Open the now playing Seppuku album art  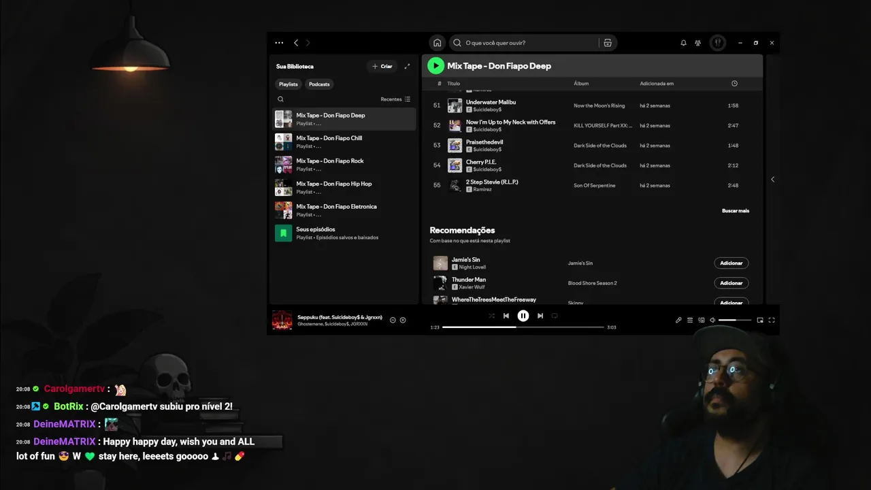pos(282,320)
